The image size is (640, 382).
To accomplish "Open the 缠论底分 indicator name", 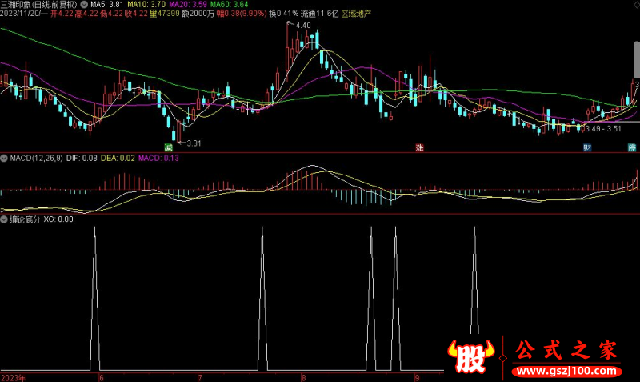I will point(24,219).
